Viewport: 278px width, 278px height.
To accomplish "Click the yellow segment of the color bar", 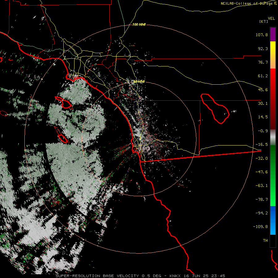I will coord(273,48).
